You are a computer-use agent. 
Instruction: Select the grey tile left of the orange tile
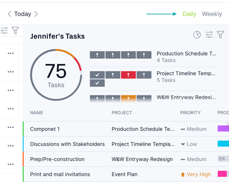113,98
